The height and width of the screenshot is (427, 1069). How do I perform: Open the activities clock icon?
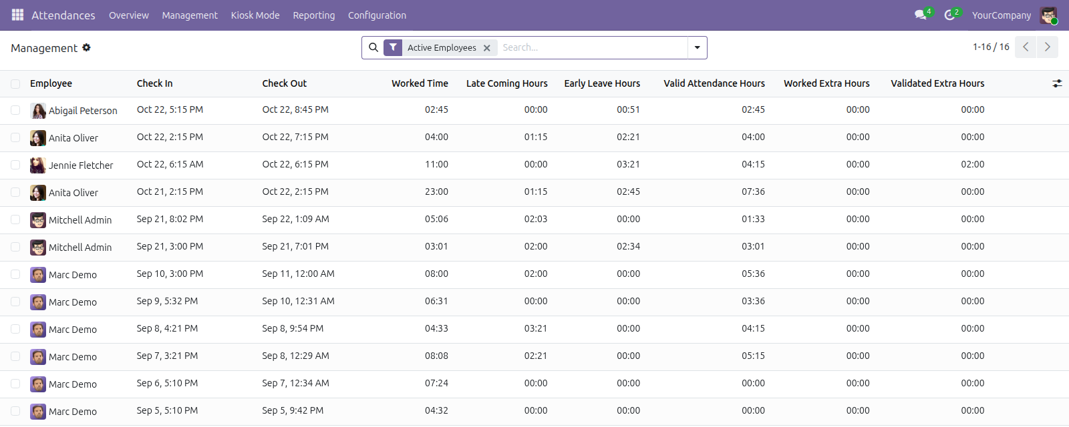point(949,15)
